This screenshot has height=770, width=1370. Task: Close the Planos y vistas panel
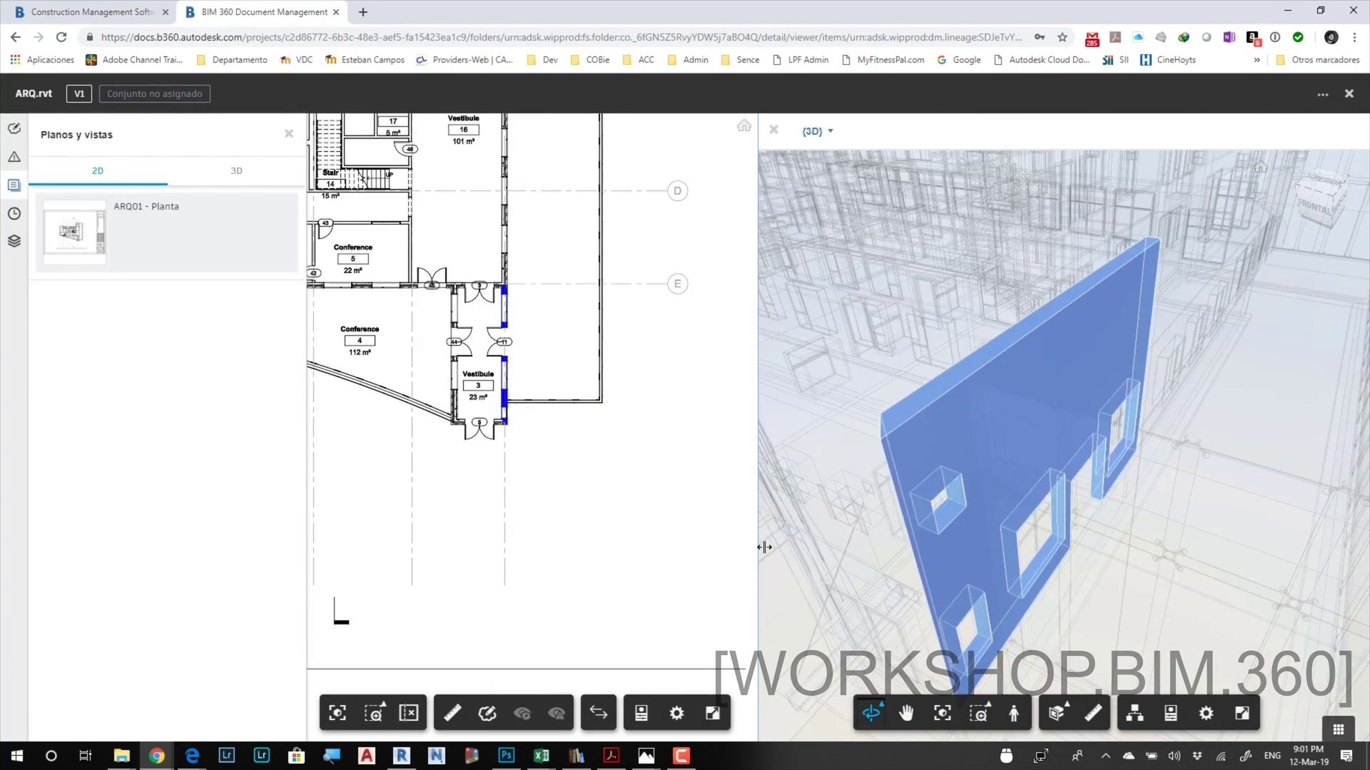tap(289, 134)
